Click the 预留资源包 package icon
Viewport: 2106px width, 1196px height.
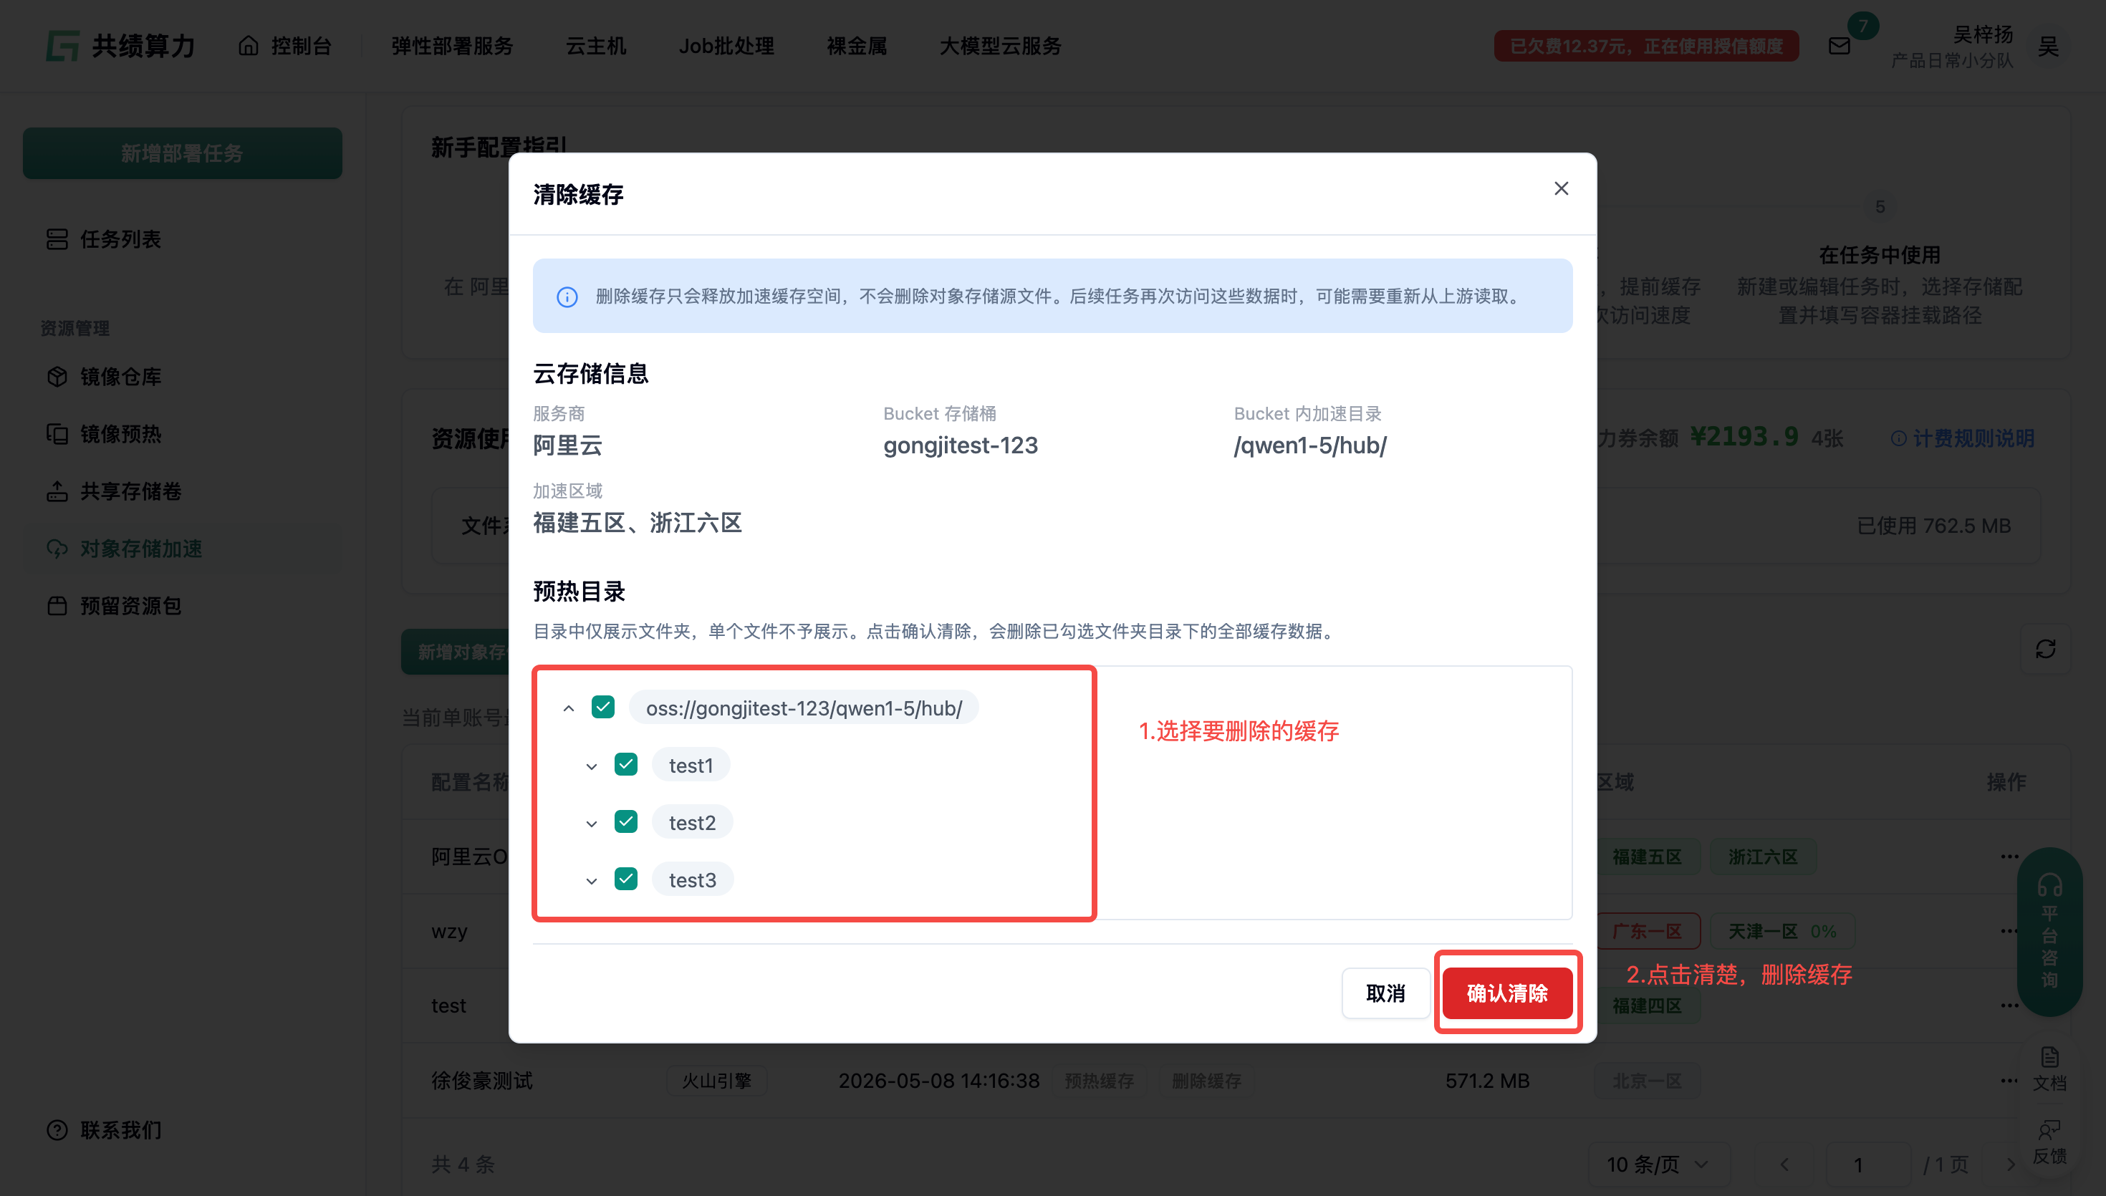pos(57,605)
